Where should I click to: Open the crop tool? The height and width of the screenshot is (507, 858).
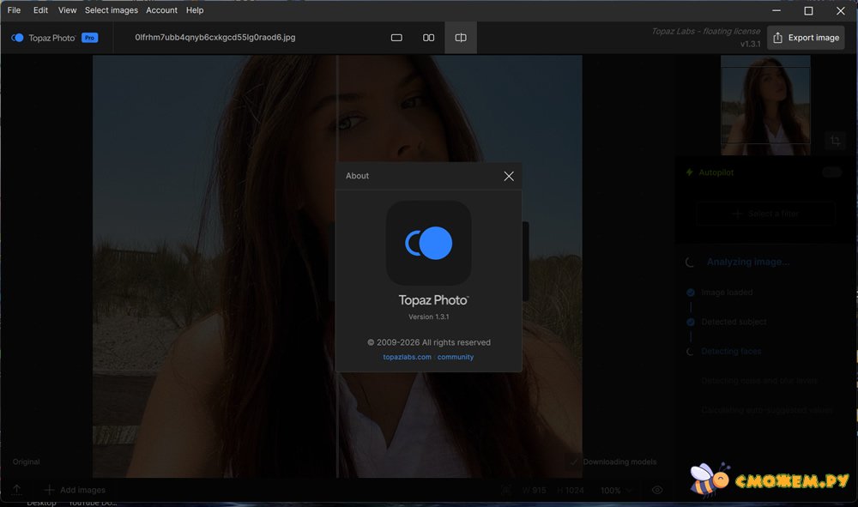click(x=835, y=142)
